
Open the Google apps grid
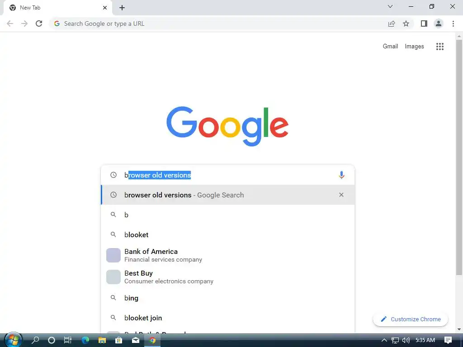439,47
